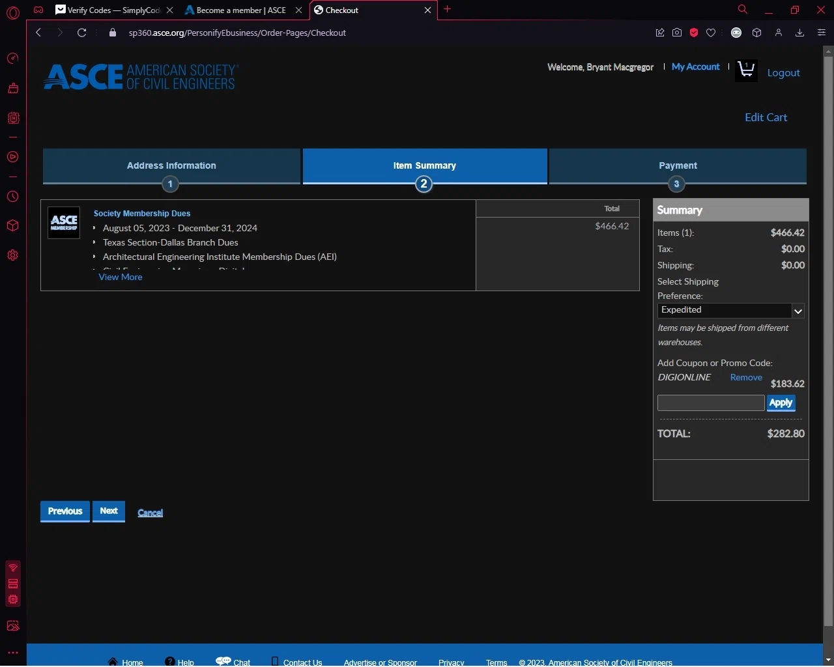834x667 pixels.
Task: Click the search tabs magnifier icon
Action: pos(742,10)
